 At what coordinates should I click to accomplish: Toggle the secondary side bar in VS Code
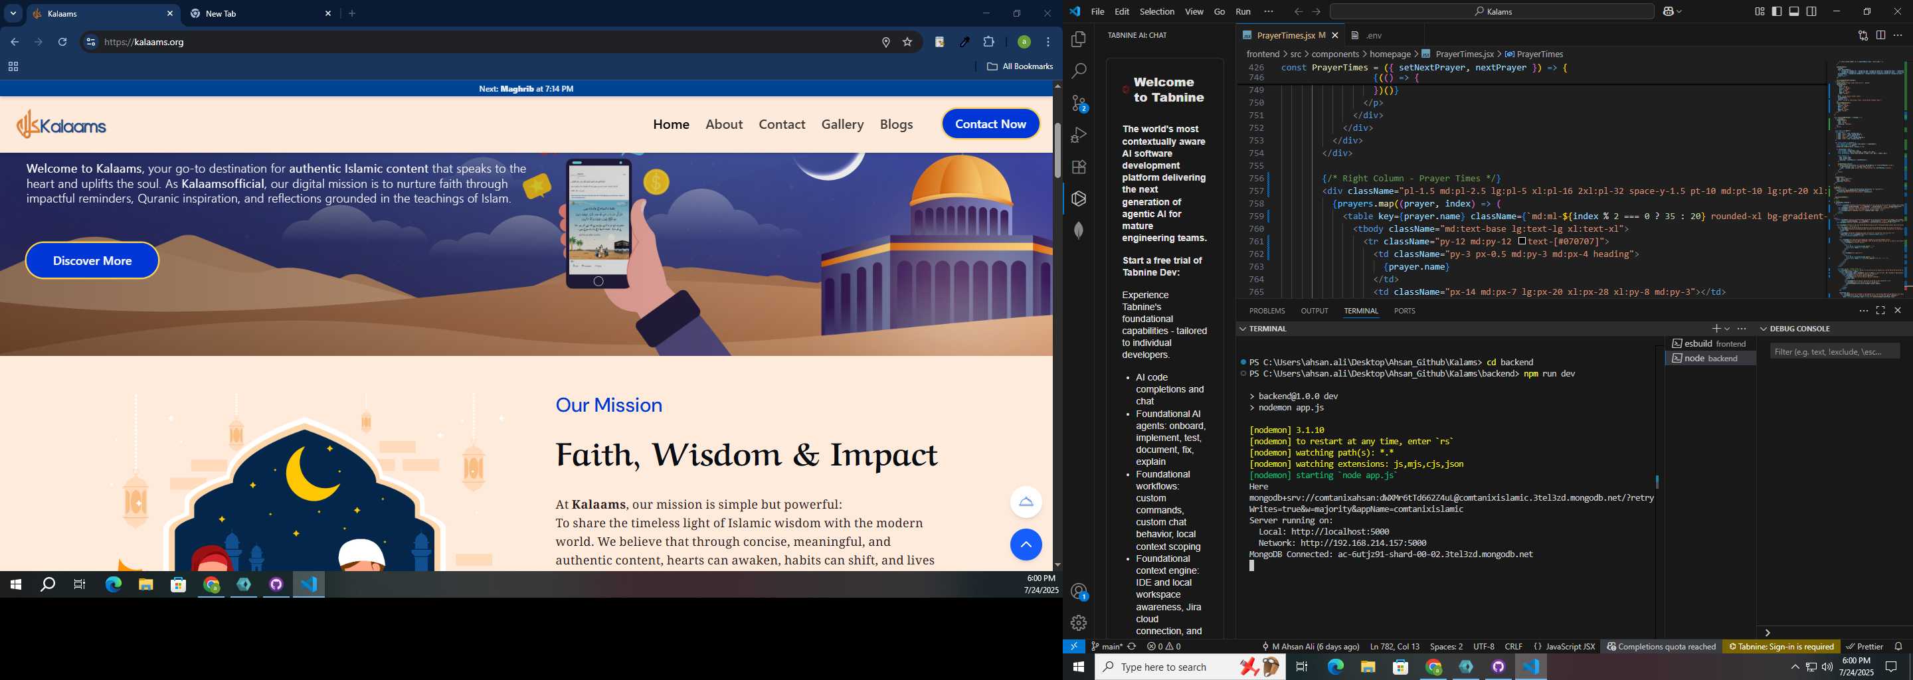(1812, 12)
